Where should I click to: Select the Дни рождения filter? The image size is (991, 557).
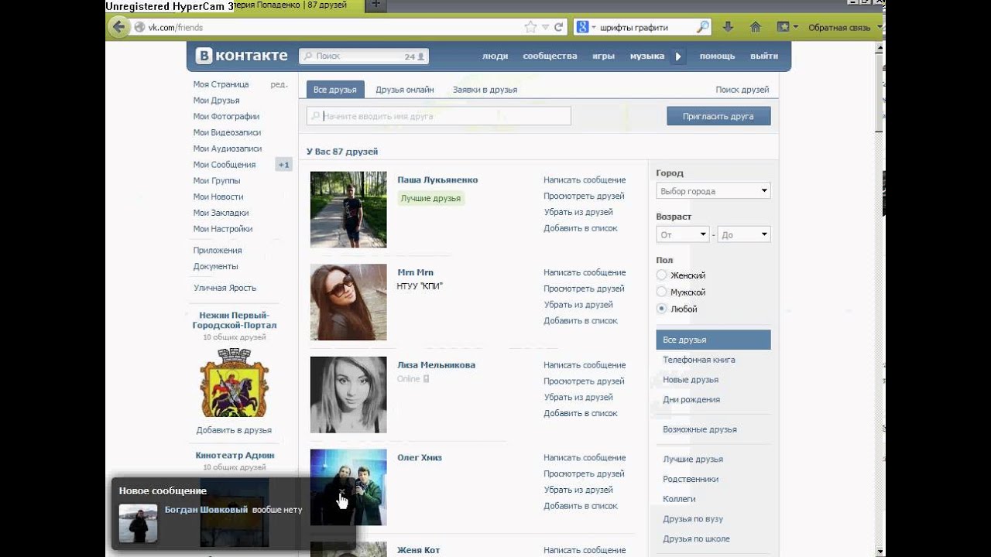[691, 399]
